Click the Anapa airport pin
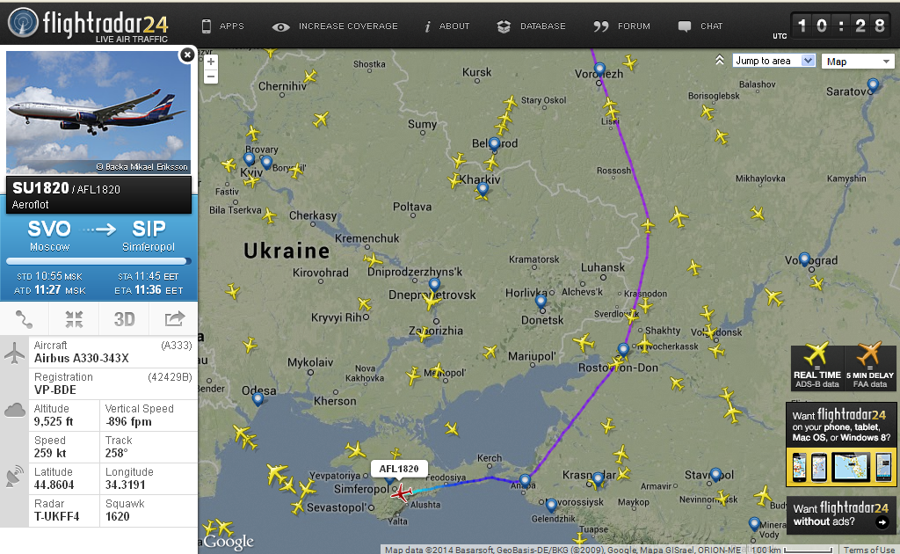Image resolution: width=900 pixels, height=554 pixels. [x=526, y=482]
